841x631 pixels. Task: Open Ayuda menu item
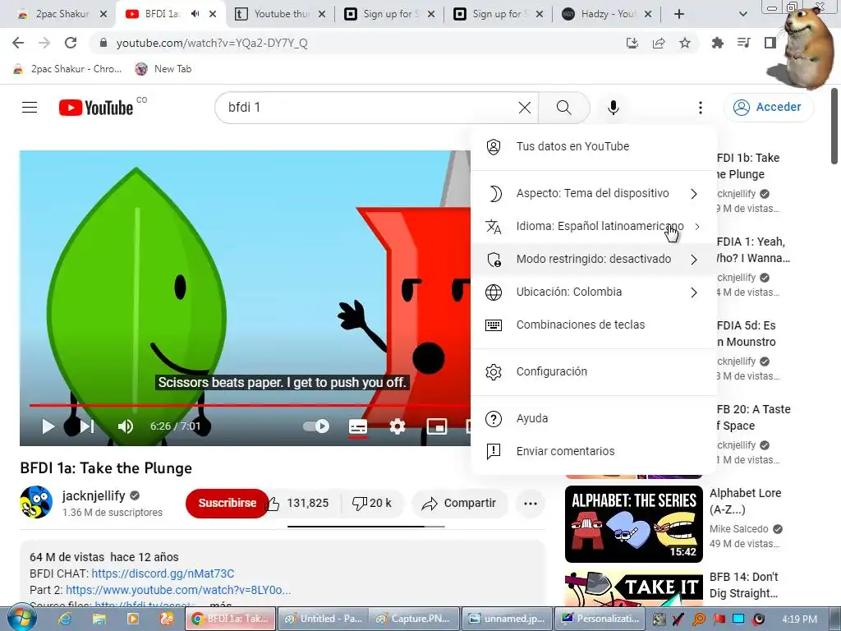(x=594, y=418)
